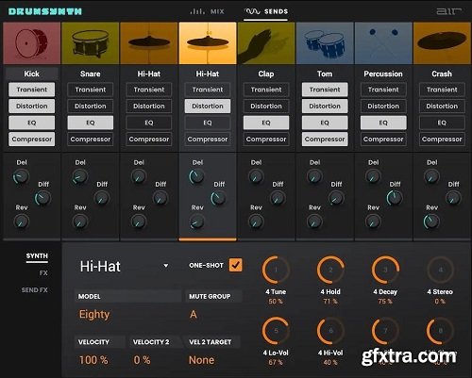Image resolution: width=472 pixels, height=378 pixels.
Task: Click the Sends tab wave icon
Action: [x=252, y=11]
